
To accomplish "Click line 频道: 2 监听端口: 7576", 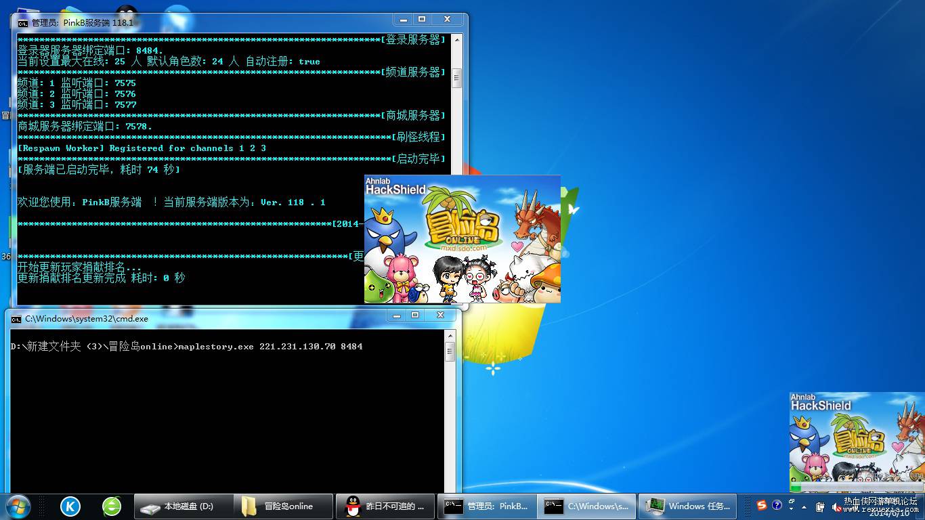I will click(77, 94).
